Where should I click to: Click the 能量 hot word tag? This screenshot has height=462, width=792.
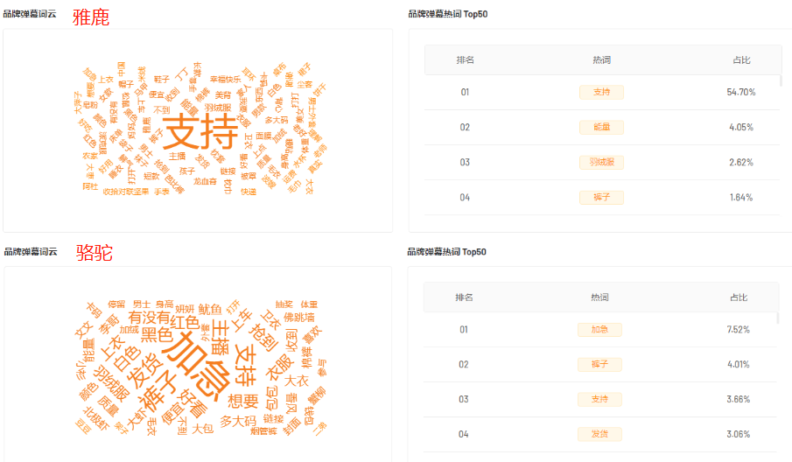click(x=601, y=127)
